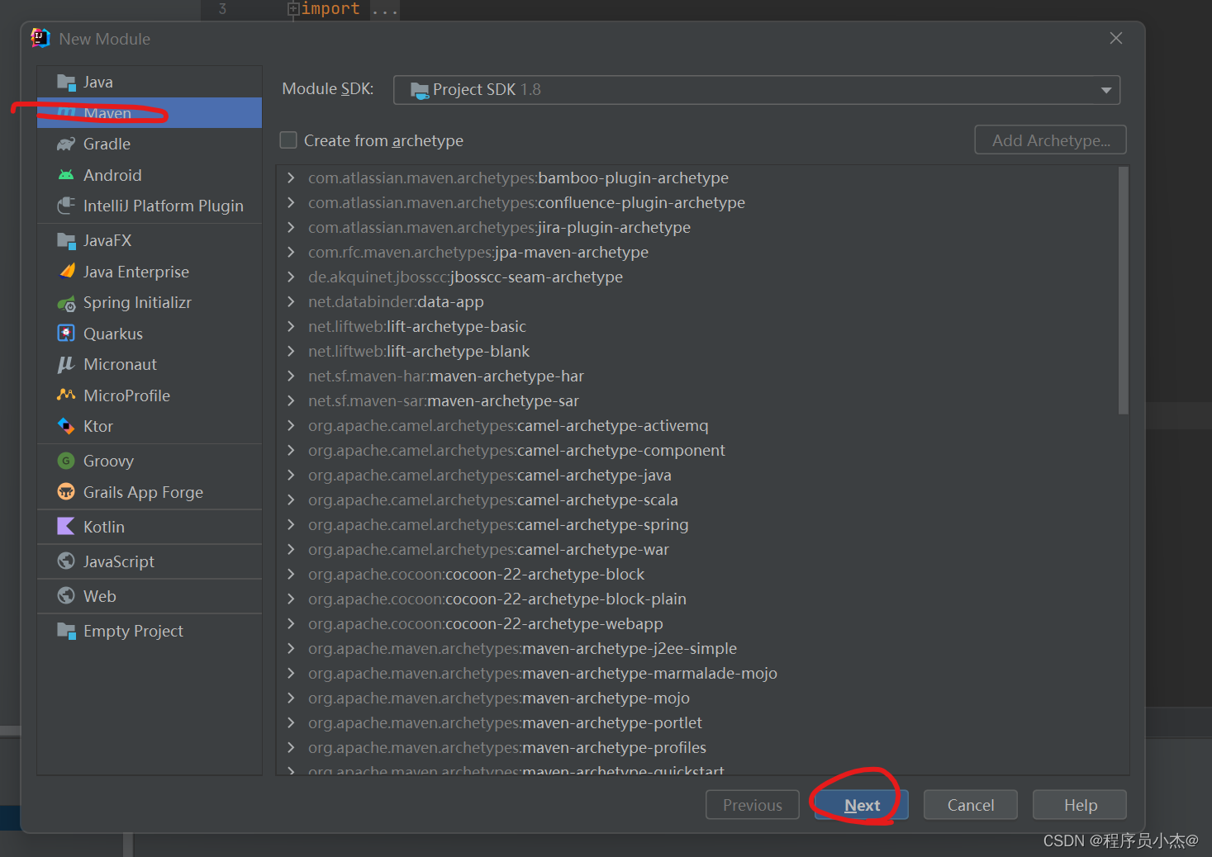This screenshot has width=1212, height=857.
Task: Select lift-archetype-blank row text
Action: point(419,351)
